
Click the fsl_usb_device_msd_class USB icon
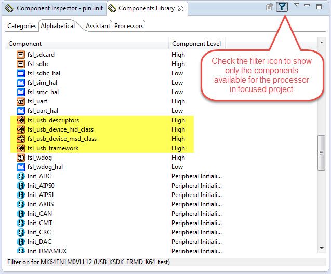21,139
